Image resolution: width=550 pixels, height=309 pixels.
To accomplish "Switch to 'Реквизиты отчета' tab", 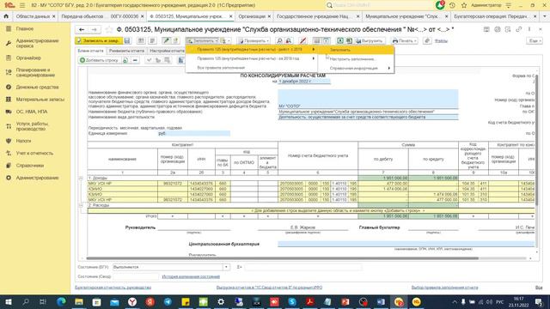I will tap(126, 51).
